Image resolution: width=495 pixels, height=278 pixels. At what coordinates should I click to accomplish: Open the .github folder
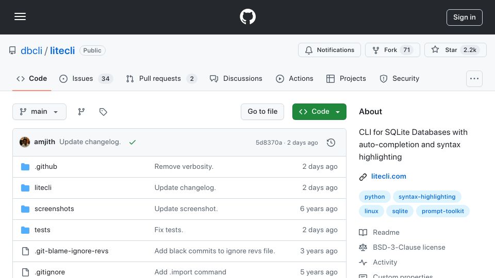point(46,166)
